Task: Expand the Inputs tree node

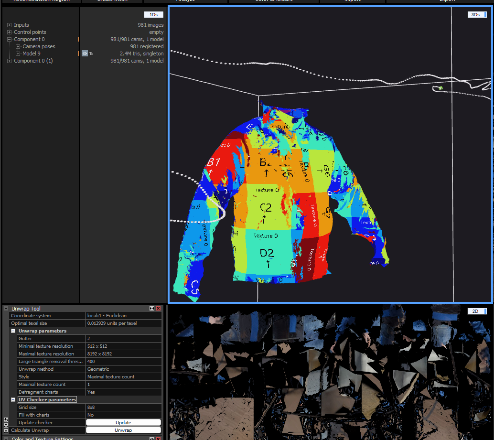Action: click(9, 25)
